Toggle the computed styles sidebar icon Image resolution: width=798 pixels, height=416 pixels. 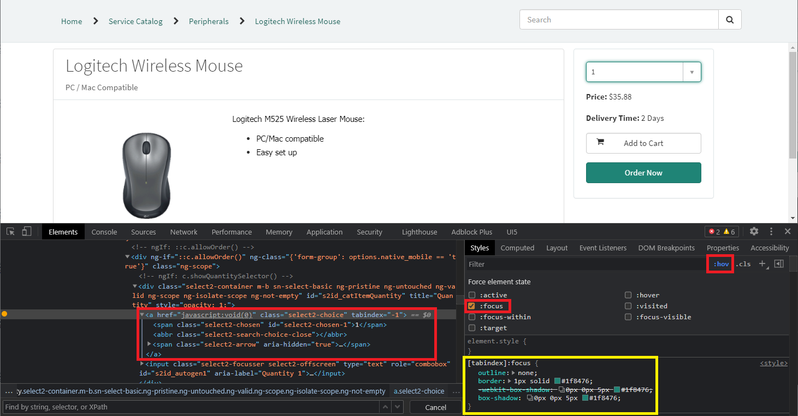[779, 264]
